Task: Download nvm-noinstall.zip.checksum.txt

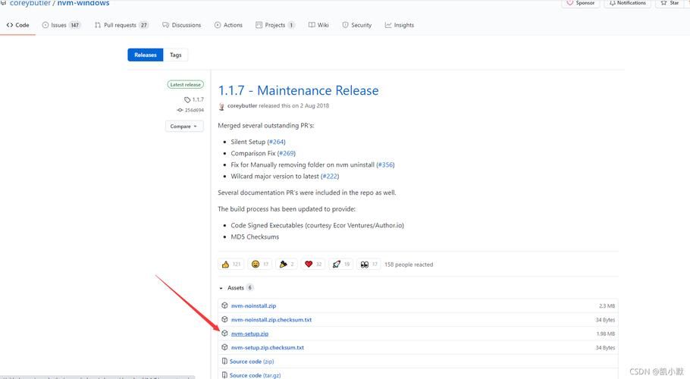Action: [271, 320]
